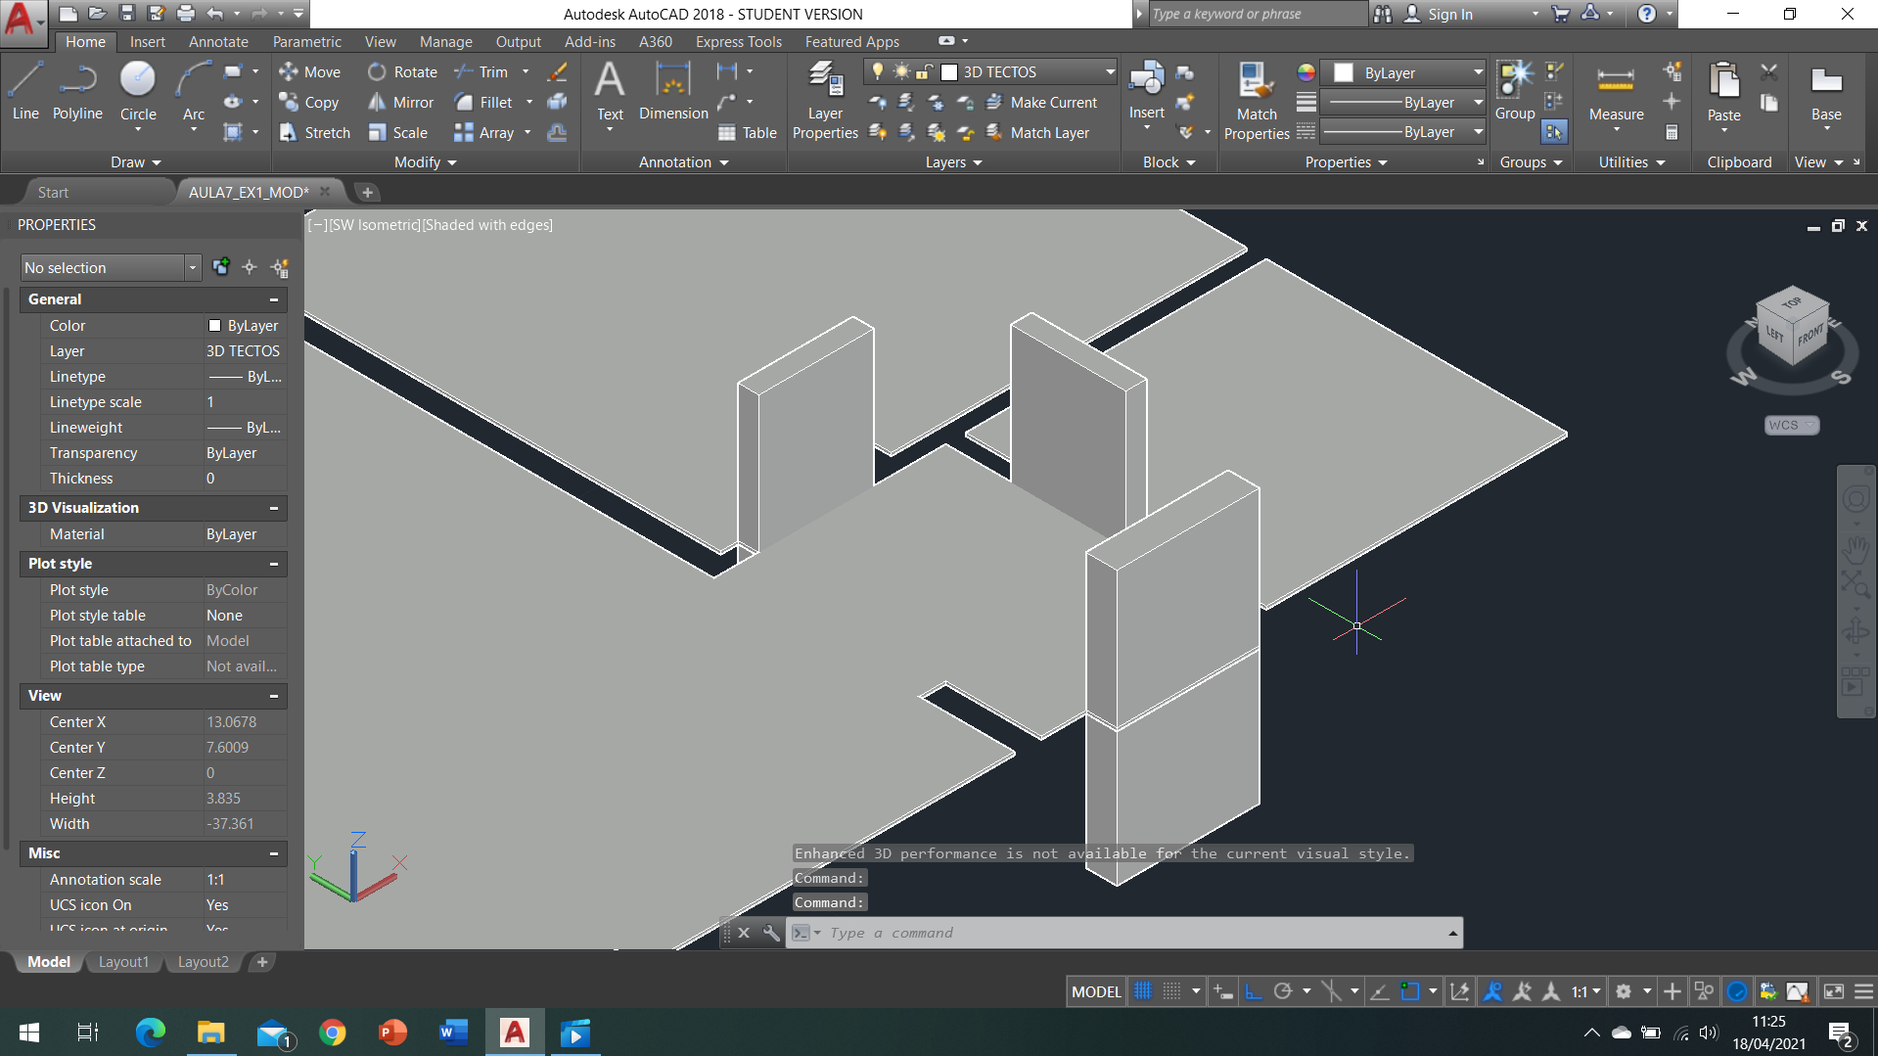Toggle Ortho mode in status bar
The height and width of the screenshot is (1056, 1878).
click(x=1254, y=991)
